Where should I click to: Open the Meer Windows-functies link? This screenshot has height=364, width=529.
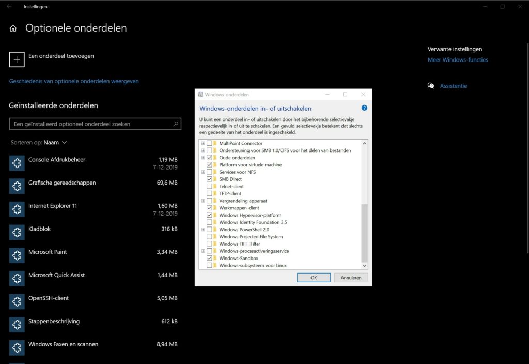point(458,60)
